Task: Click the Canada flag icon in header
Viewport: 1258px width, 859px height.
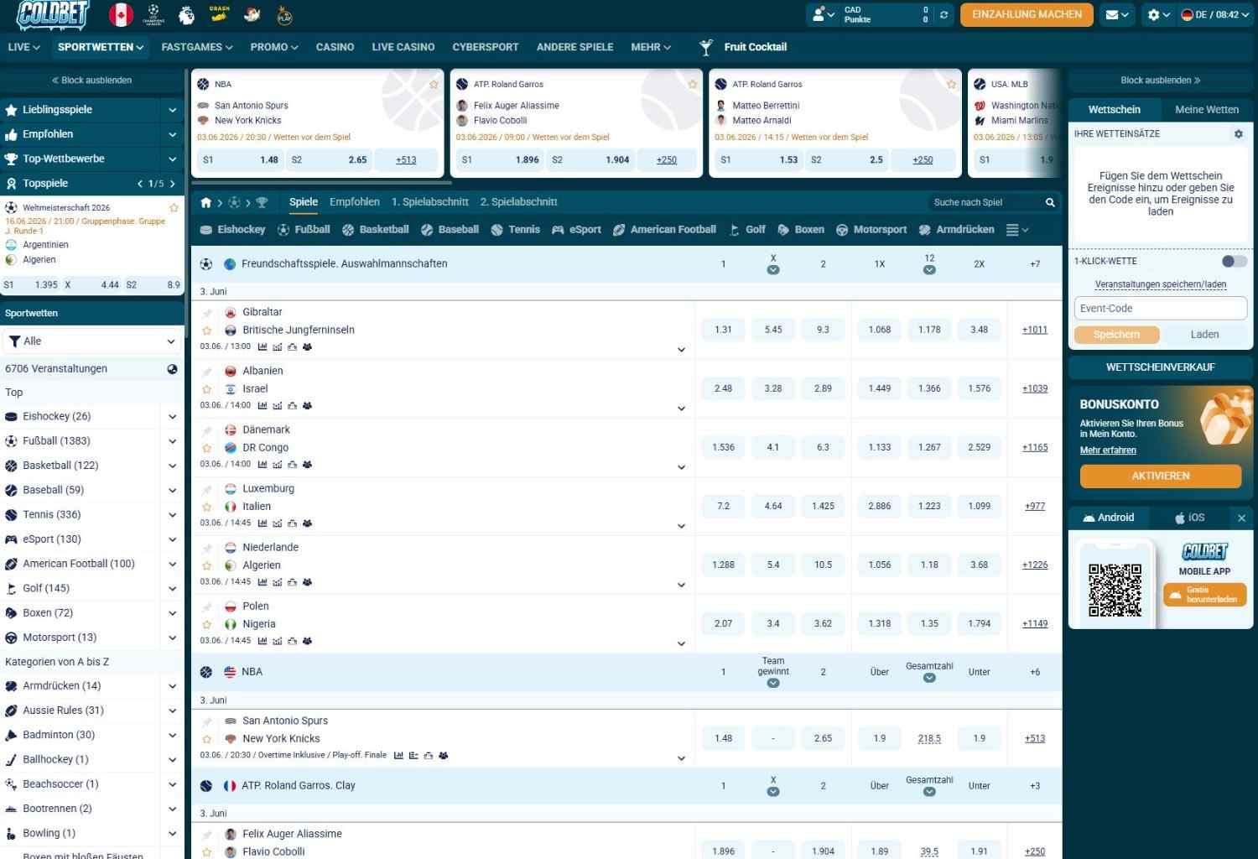Action: point(121,14)
